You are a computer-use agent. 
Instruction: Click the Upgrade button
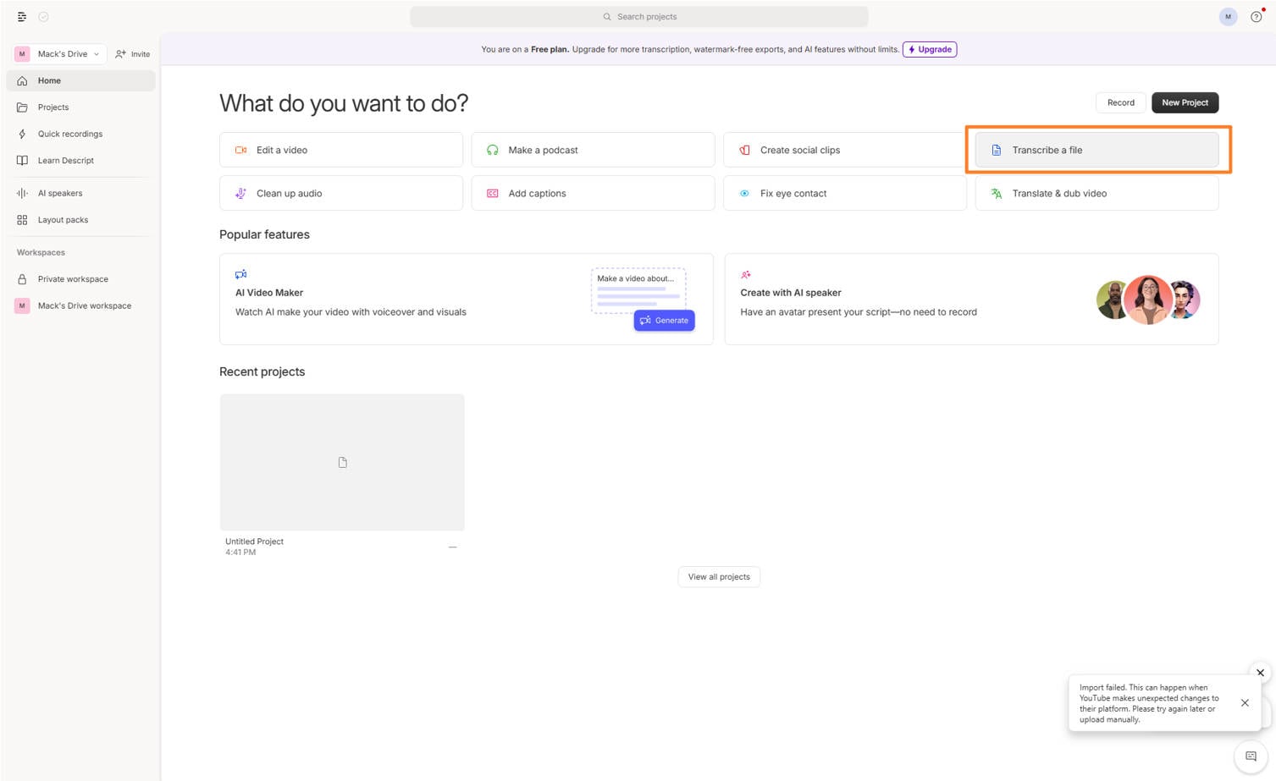click(x=930, y=49)
